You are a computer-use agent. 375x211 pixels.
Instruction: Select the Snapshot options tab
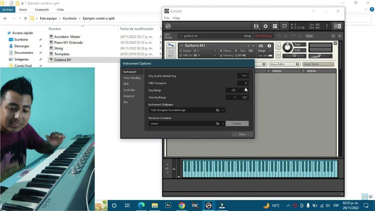129,96
